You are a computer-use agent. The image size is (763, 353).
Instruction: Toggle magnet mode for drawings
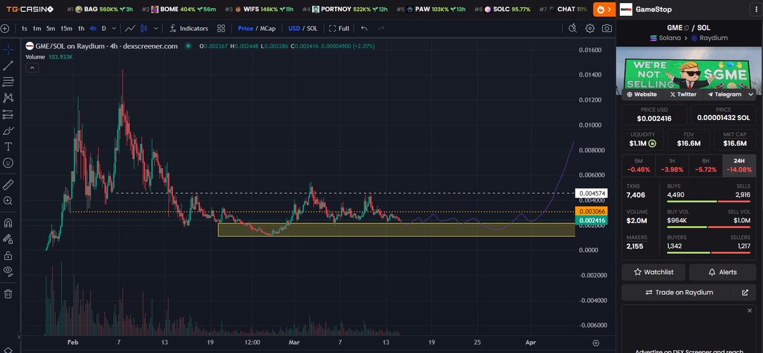8,223
